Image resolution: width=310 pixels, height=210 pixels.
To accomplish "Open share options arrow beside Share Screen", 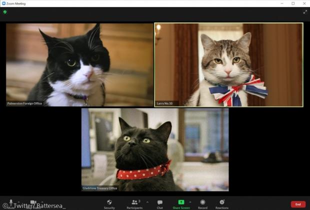I will tap(190, 202).
